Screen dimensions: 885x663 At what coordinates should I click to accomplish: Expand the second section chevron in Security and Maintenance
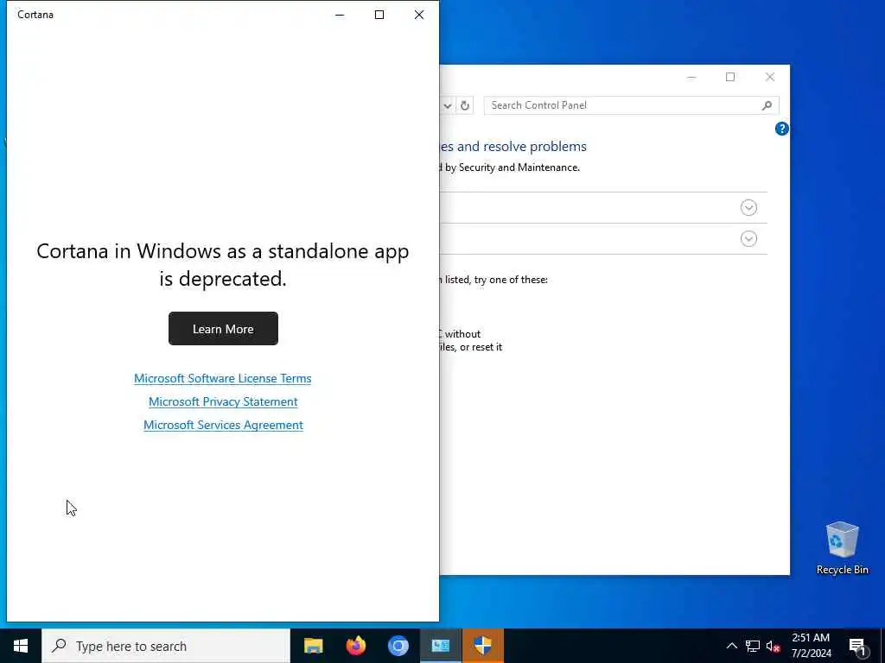tap(748, 238)
